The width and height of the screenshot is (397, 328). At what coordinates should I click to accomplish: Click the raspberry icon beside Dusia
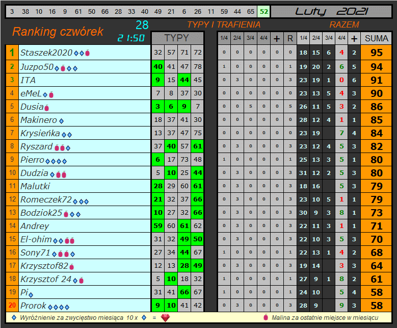click(46, 108)
